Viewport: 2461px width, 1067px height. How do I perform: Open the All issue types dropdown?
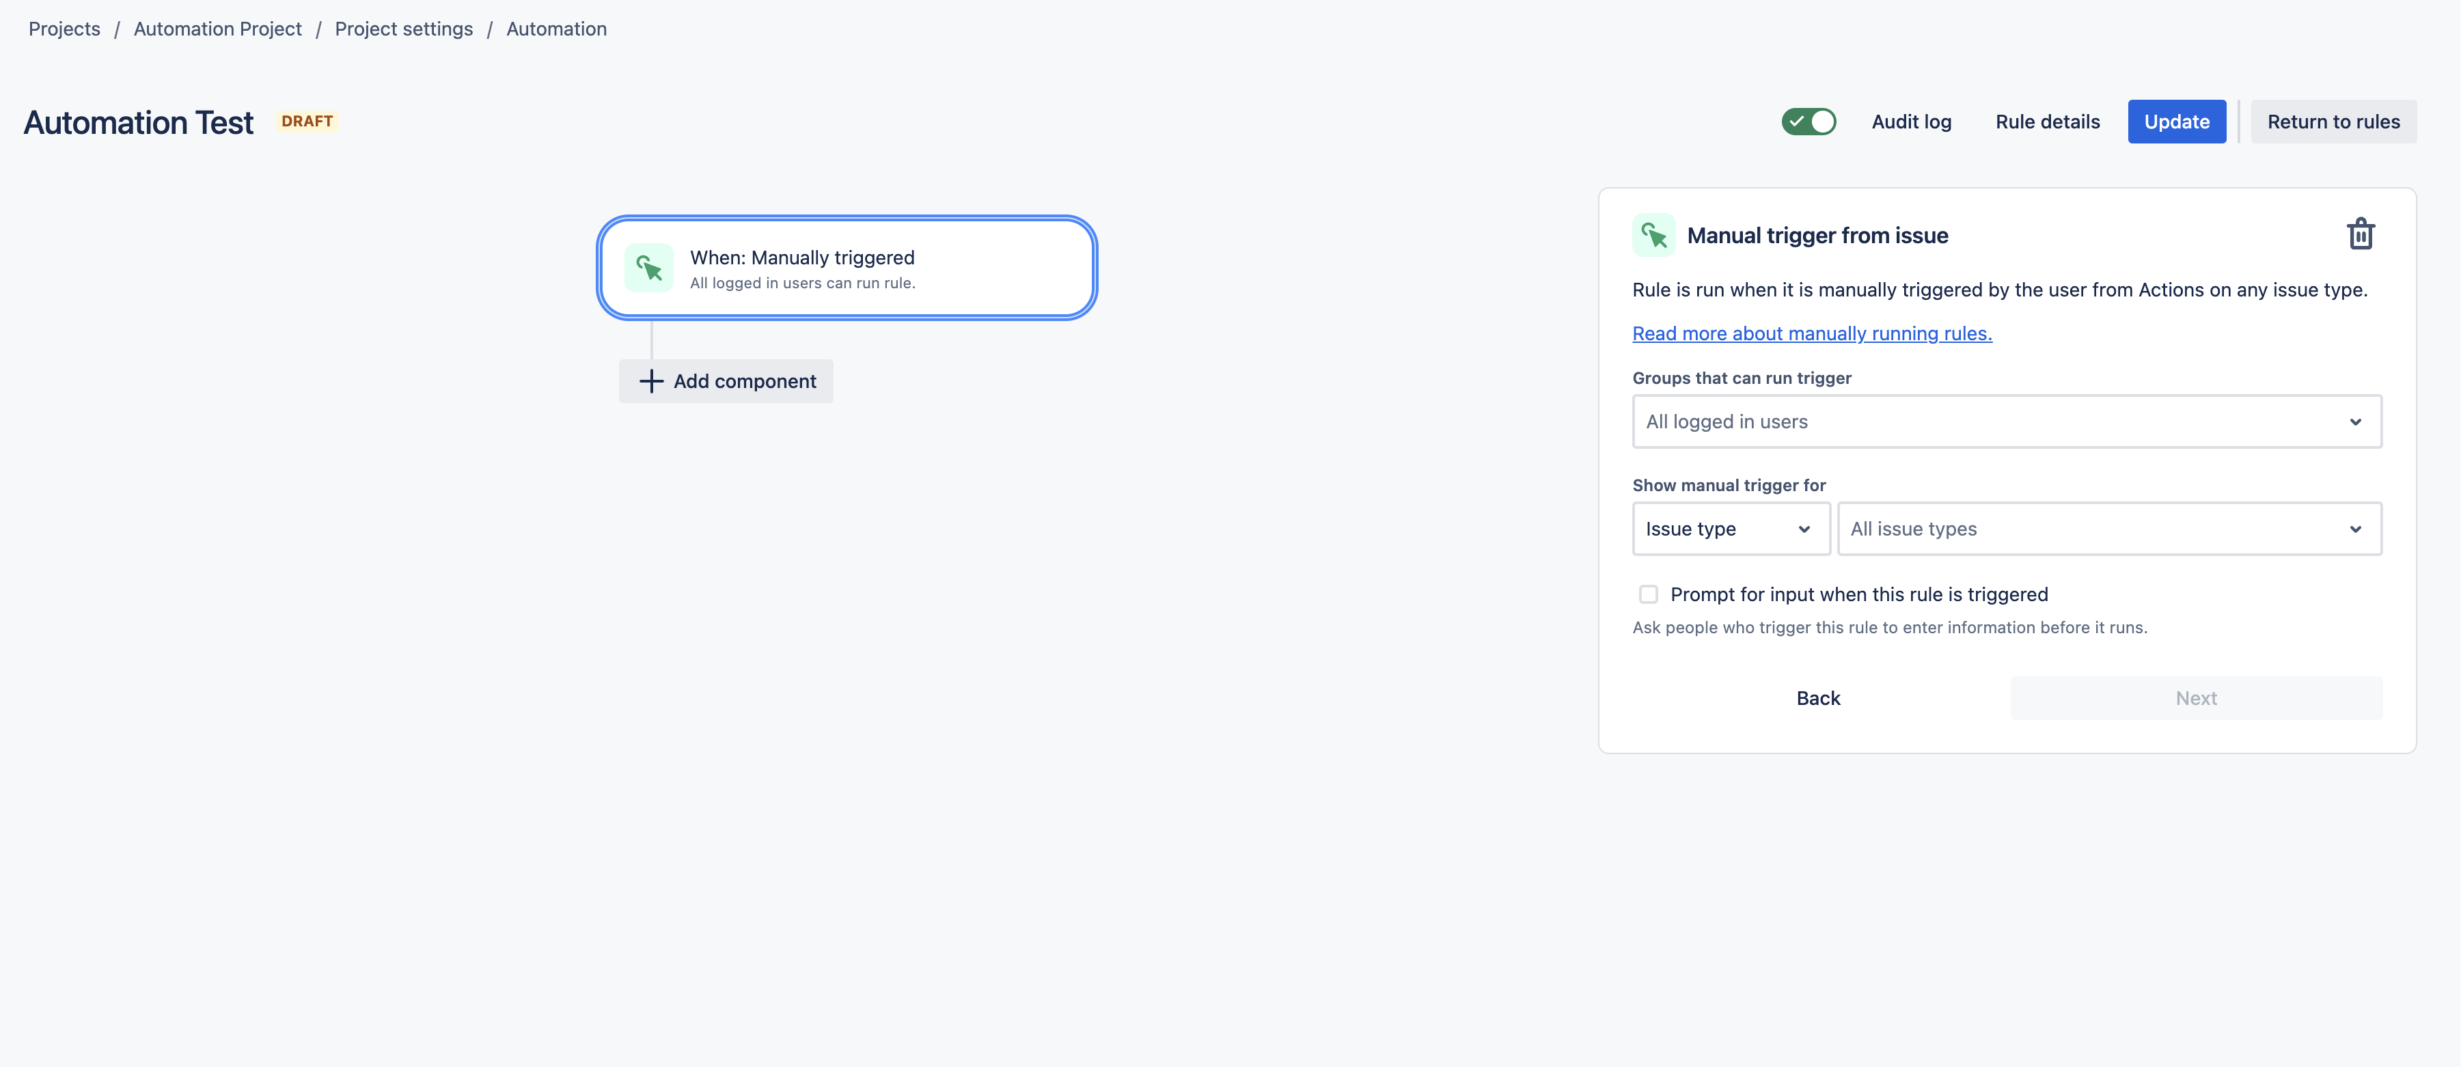click(2108, 528)
